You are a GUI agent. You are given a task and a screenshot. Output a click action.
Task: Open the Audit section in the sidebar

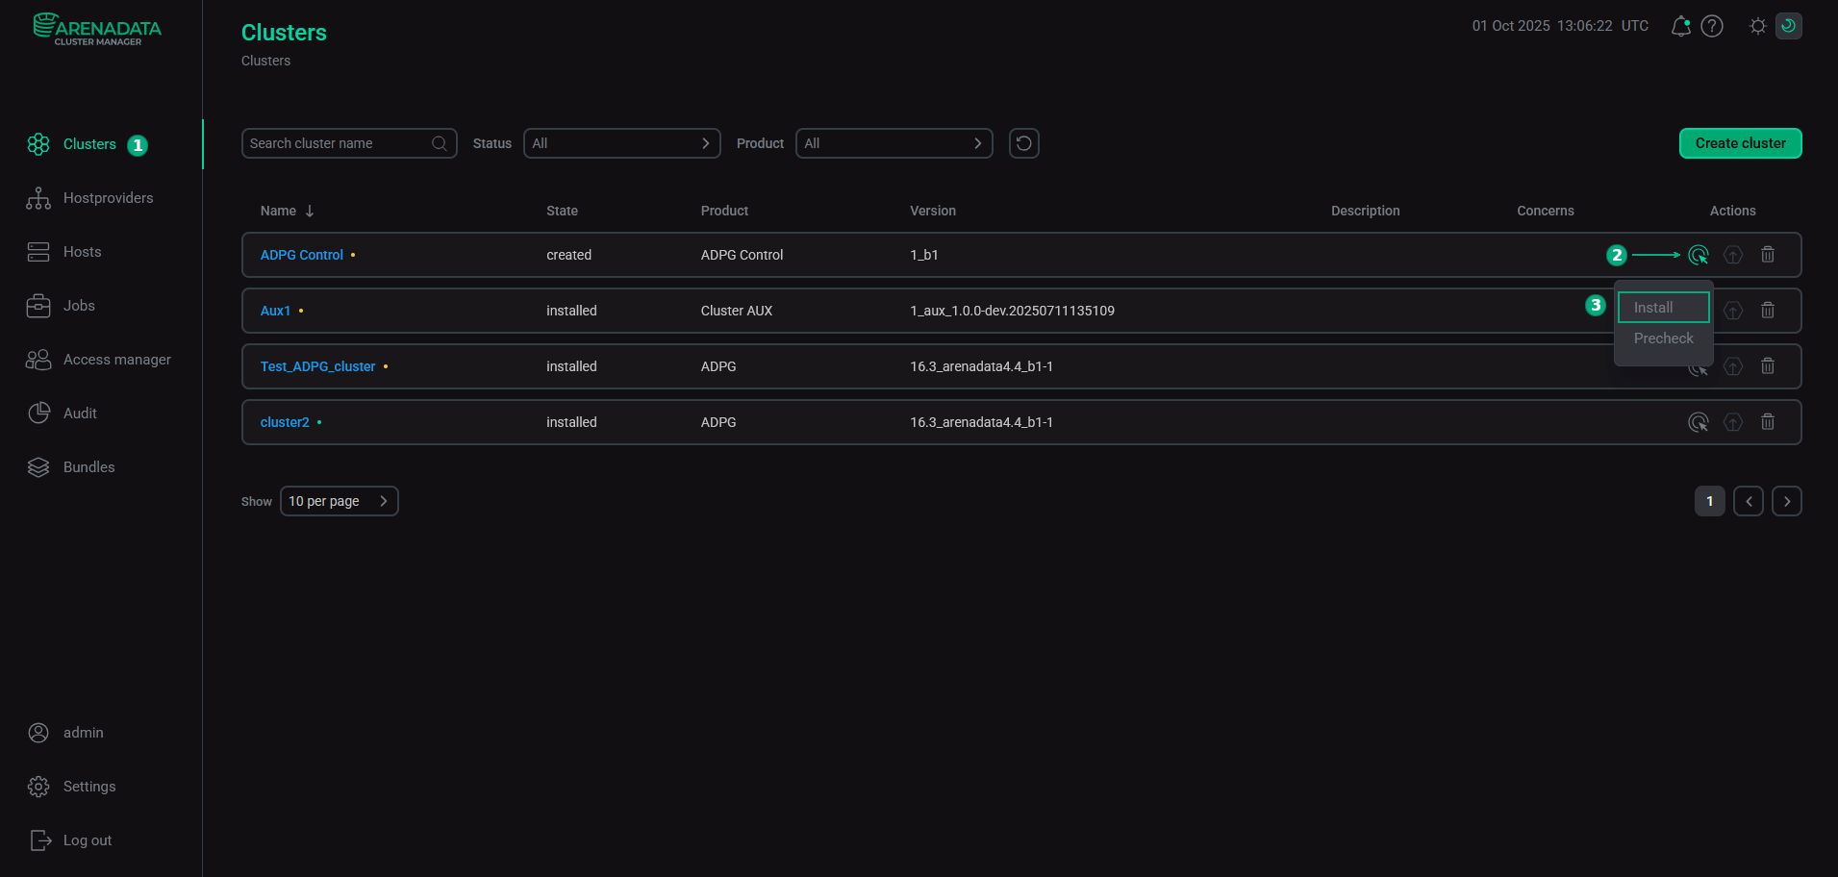[x=79, y=413]
